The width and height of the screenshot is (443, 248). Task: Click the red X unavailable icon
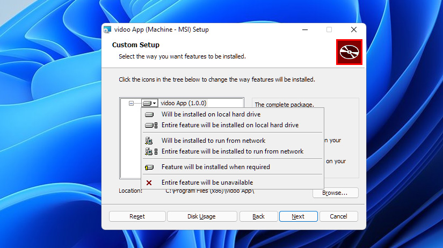149,183
